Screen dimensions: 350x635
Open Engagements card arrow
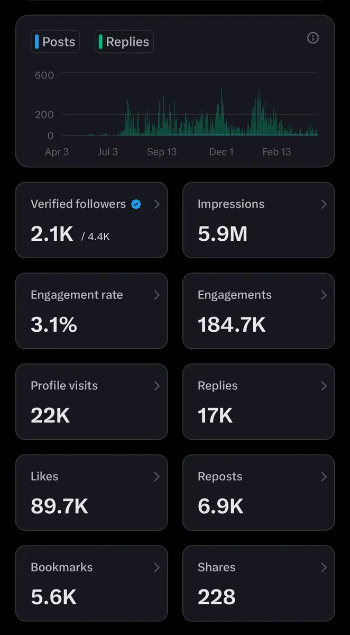[324, 295]
